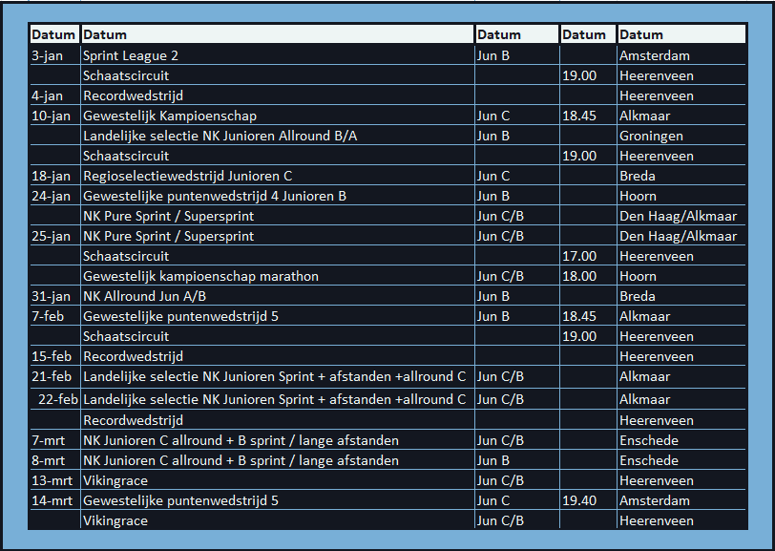Select the 19.40 time cell
Screen dimensions: 775x551
click(x=579, y=500)
